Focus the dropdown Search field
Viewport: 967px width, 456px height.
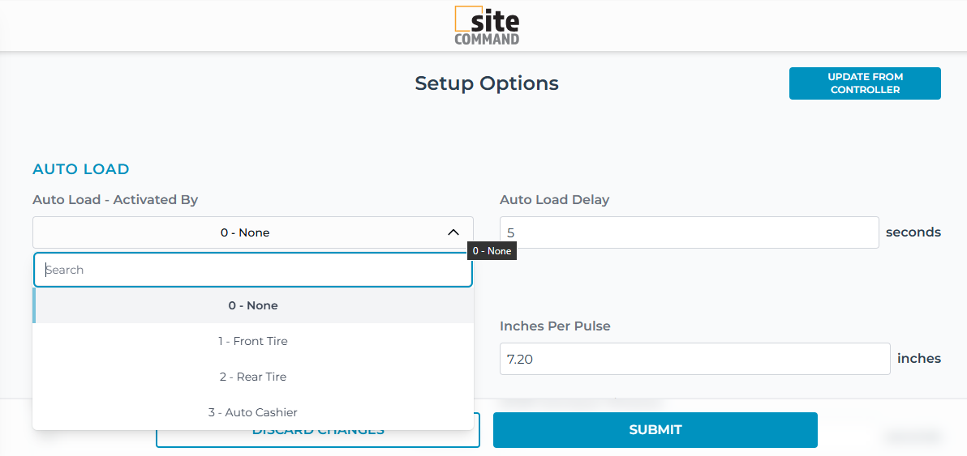[x=252, y=270]
